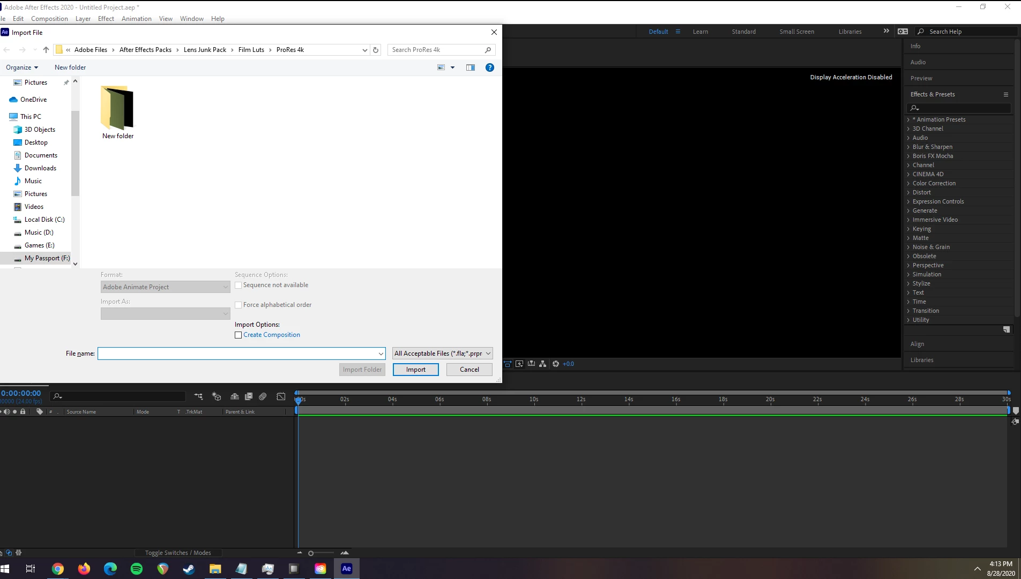Click the Import button

click(416, 370)
